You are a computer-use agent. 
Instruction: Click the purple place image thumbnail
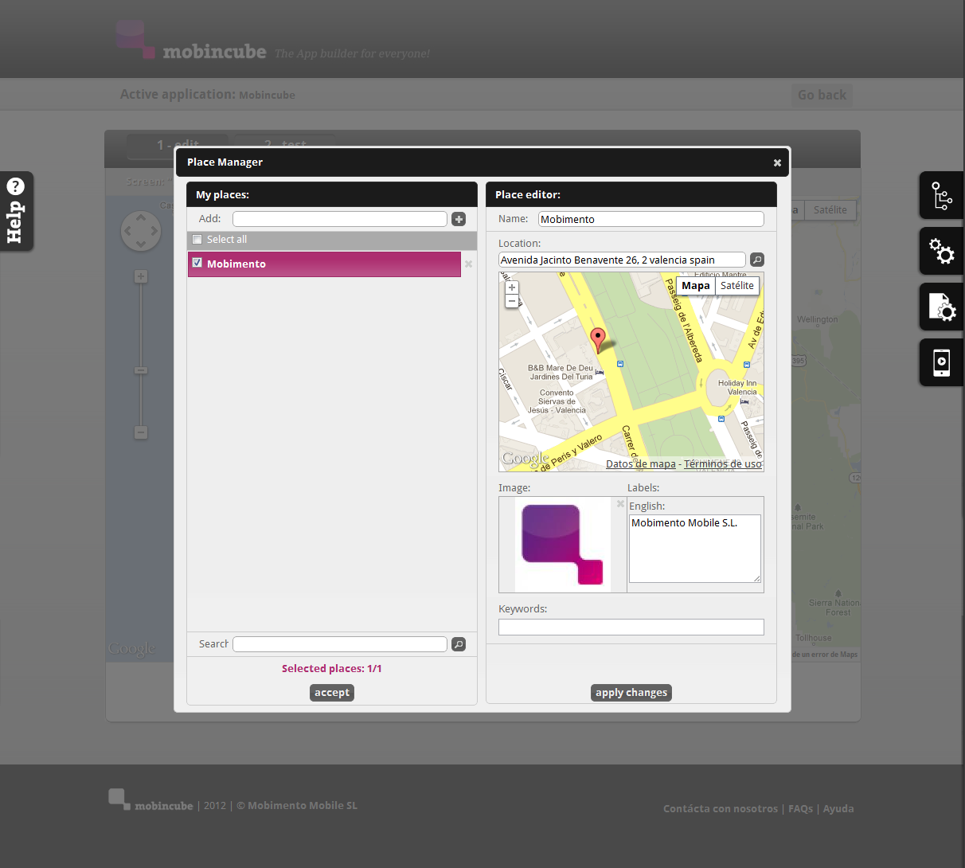(563, 545)
